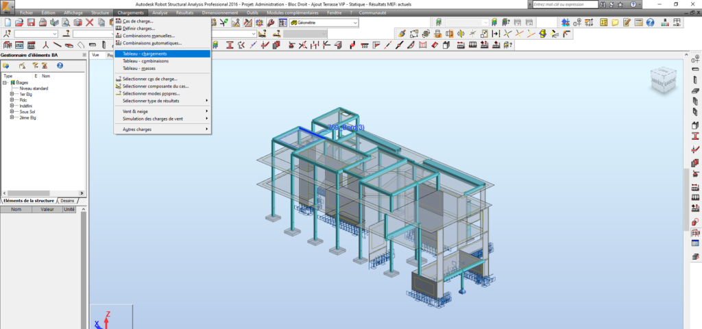The height and width of the screenshot is (329, 702).
Task: Click the red I-beam section icon
Action: (x=230, y=45)
